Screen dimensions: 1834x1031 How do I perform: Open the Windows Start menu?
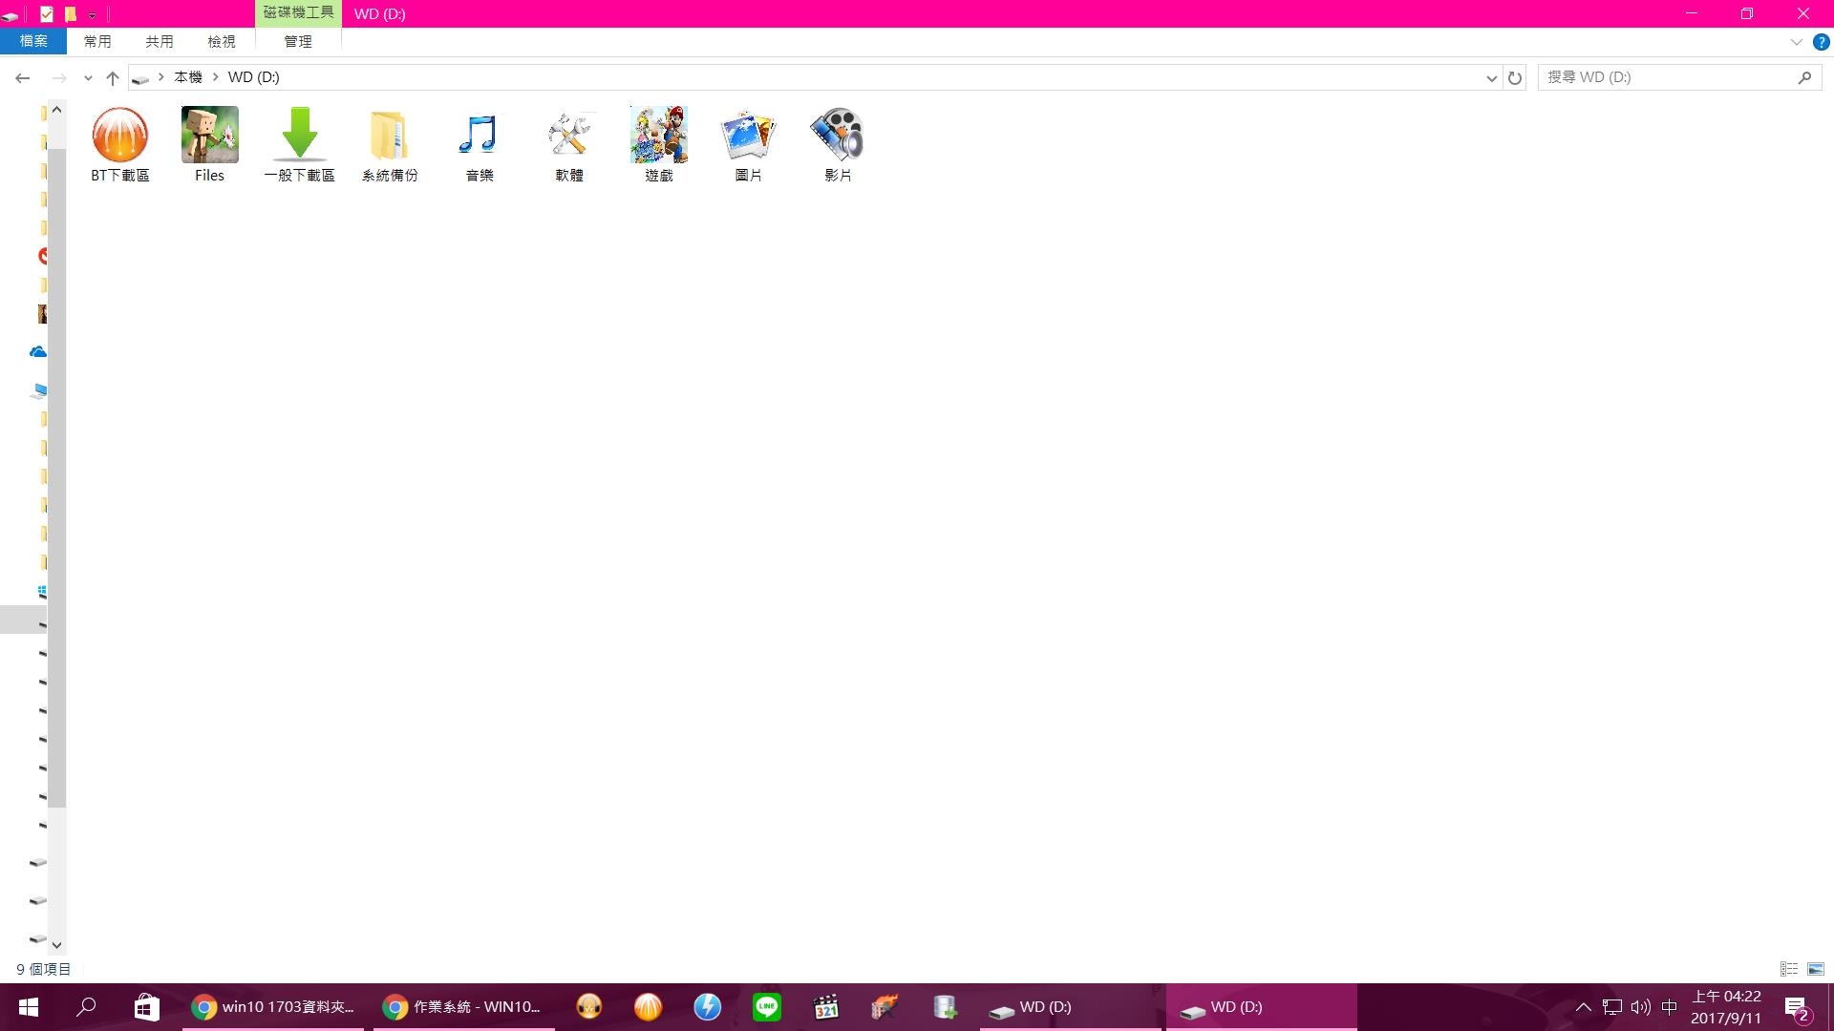click(x=29, y=1007)
